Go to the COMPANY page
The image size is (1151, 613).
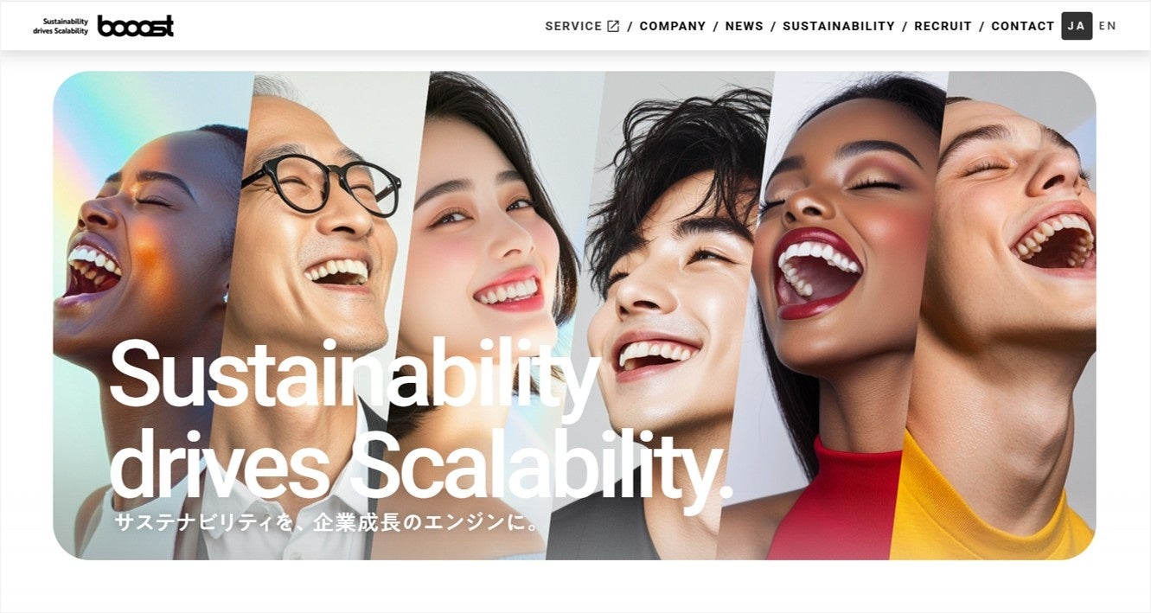tap(673, 26)
